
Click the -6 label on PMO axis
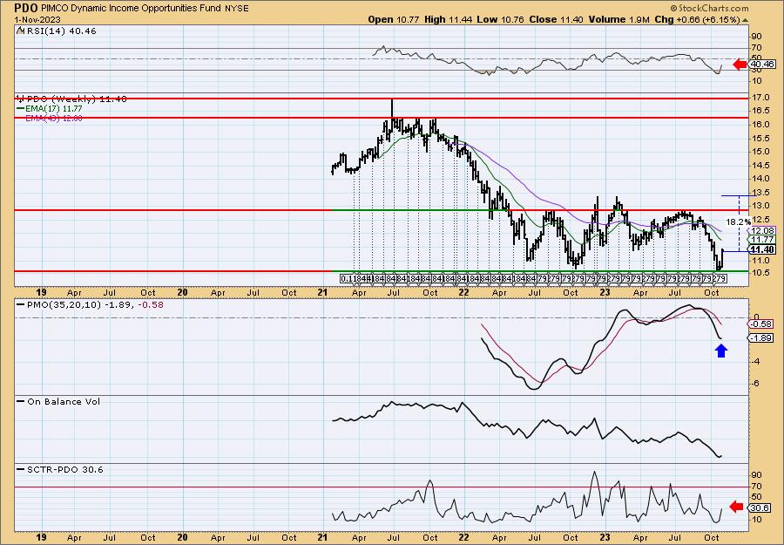[x=756, y=384]
